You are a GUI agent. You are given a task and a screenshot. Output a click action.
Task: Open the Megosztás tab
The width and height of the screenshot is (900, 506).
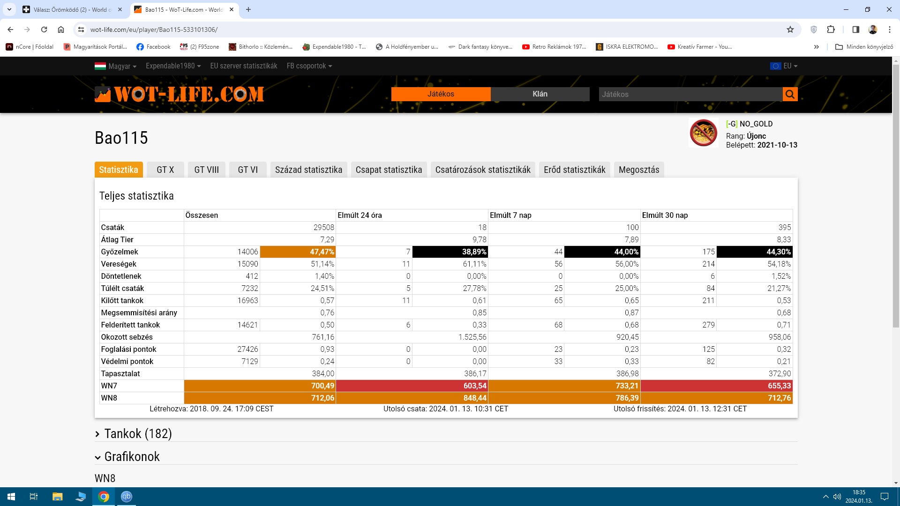[x=639, y=170]
